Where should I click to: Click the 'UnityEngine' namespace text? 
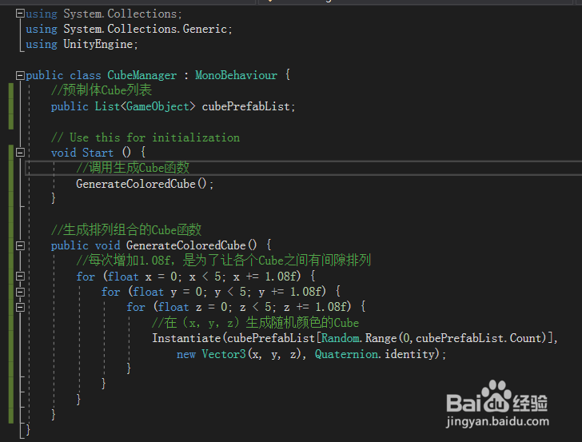[x=98, y=45]
